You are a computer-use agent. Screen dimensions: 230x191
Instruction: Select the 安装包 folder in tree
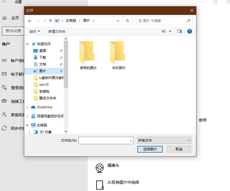44,91
